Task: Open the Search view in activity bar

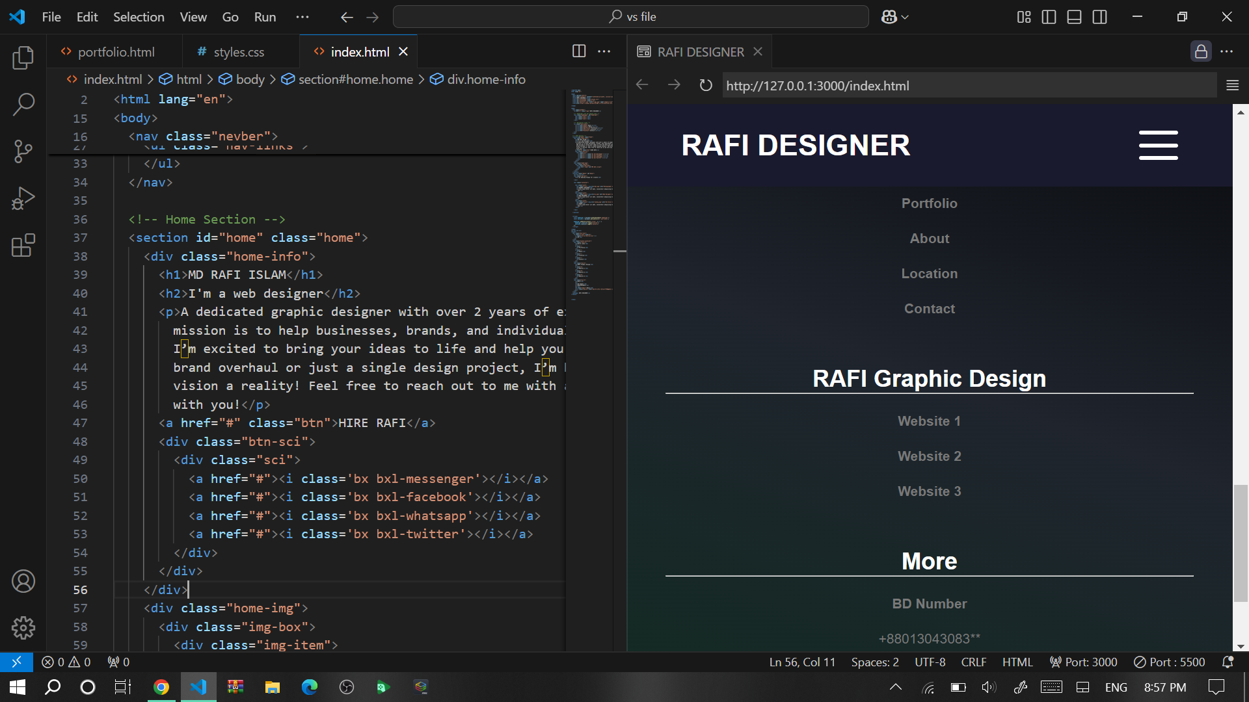Action: pos(23,105)
